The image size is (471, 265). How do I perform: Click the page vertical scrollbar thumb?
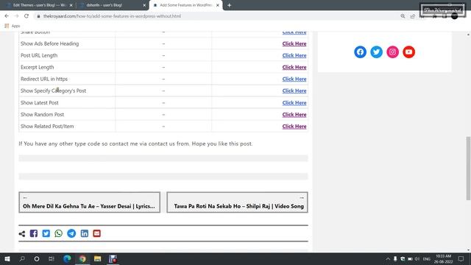468,169
